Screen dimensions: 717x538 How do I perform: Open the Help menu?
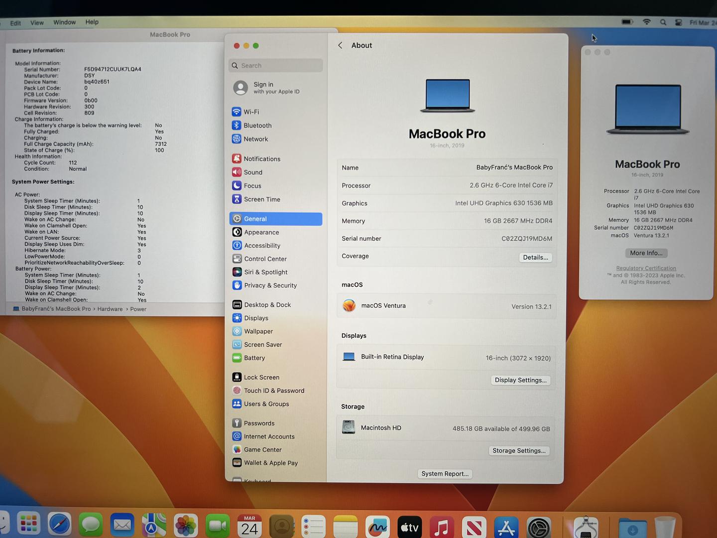click(92, 22)
